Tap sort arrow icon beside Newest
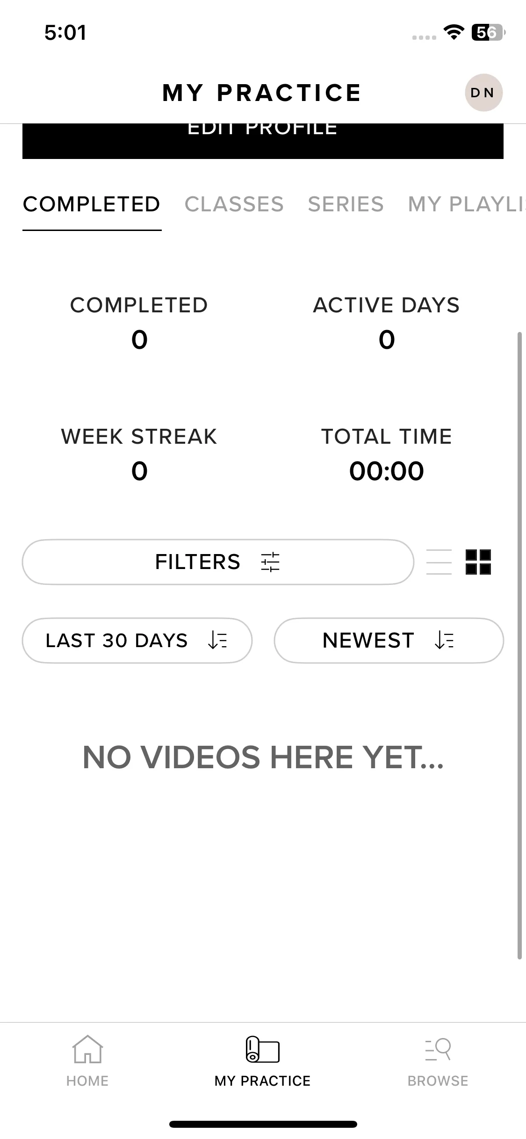Viewport: 526px width, 1139px height. tap(444, 640)
